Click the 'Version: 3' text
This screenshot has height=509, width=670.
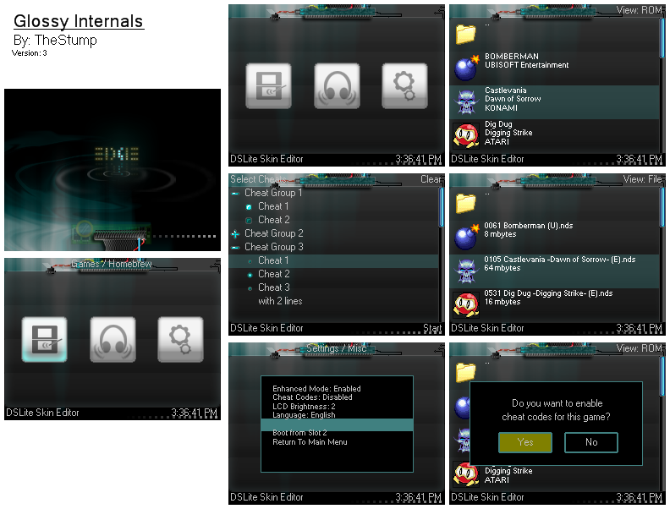point(29,53)
